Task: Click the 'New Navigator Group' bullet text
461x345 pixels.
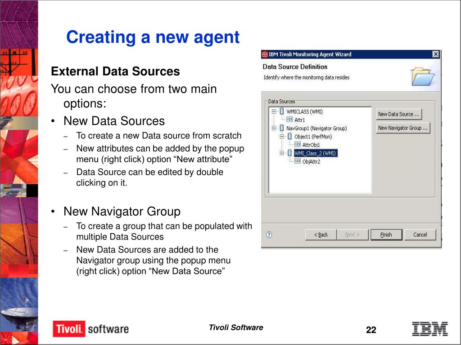Action: pyautogui.click(x=122, y=211)
